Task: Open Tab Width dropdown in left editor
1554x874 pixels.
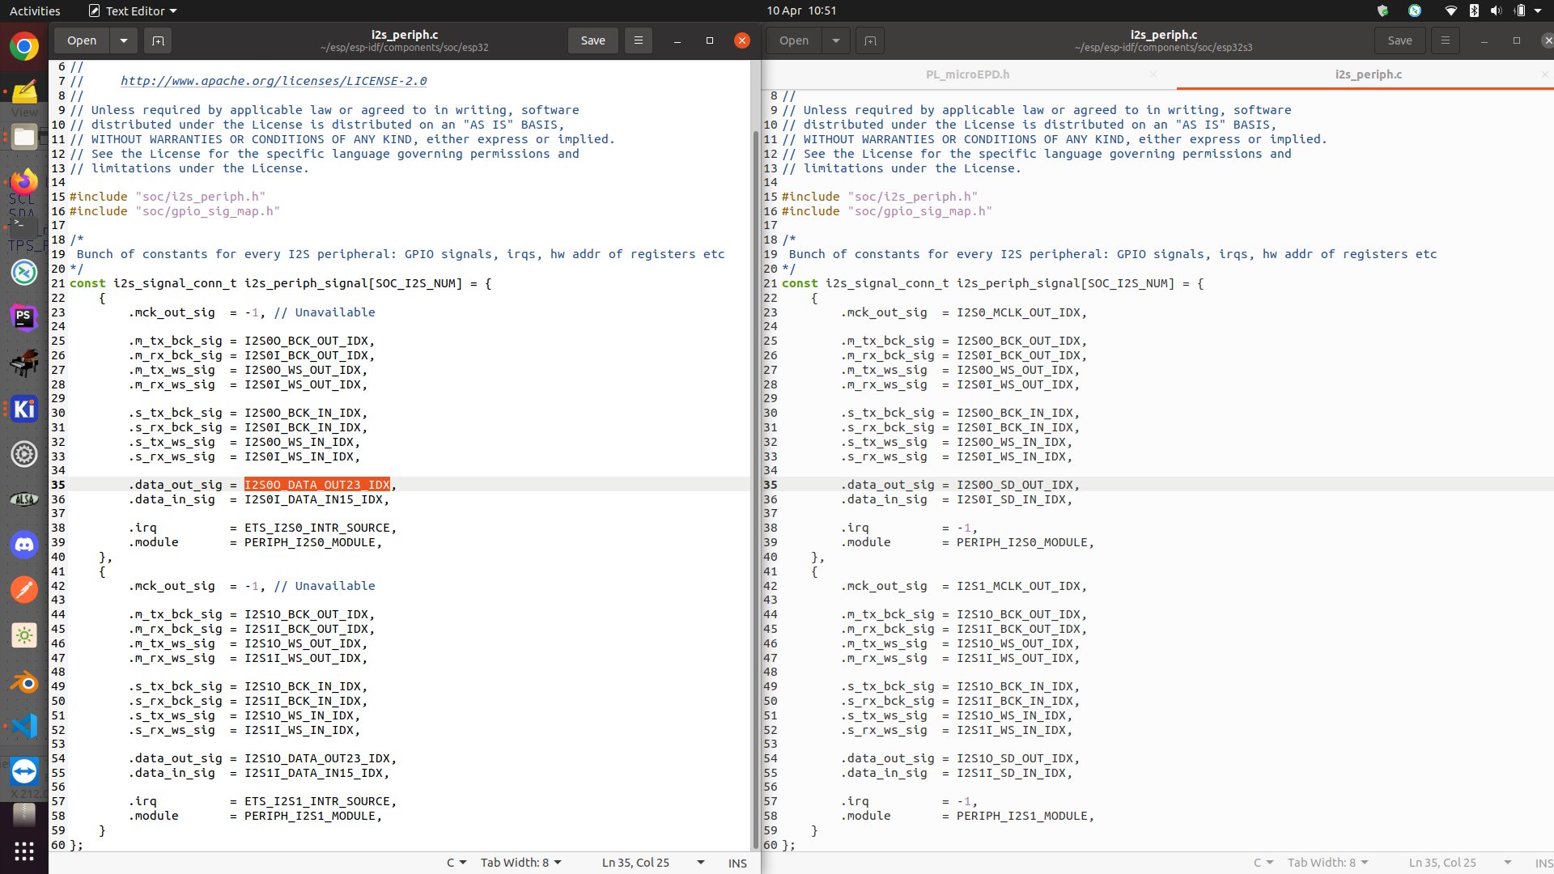Action: point(520,863)
